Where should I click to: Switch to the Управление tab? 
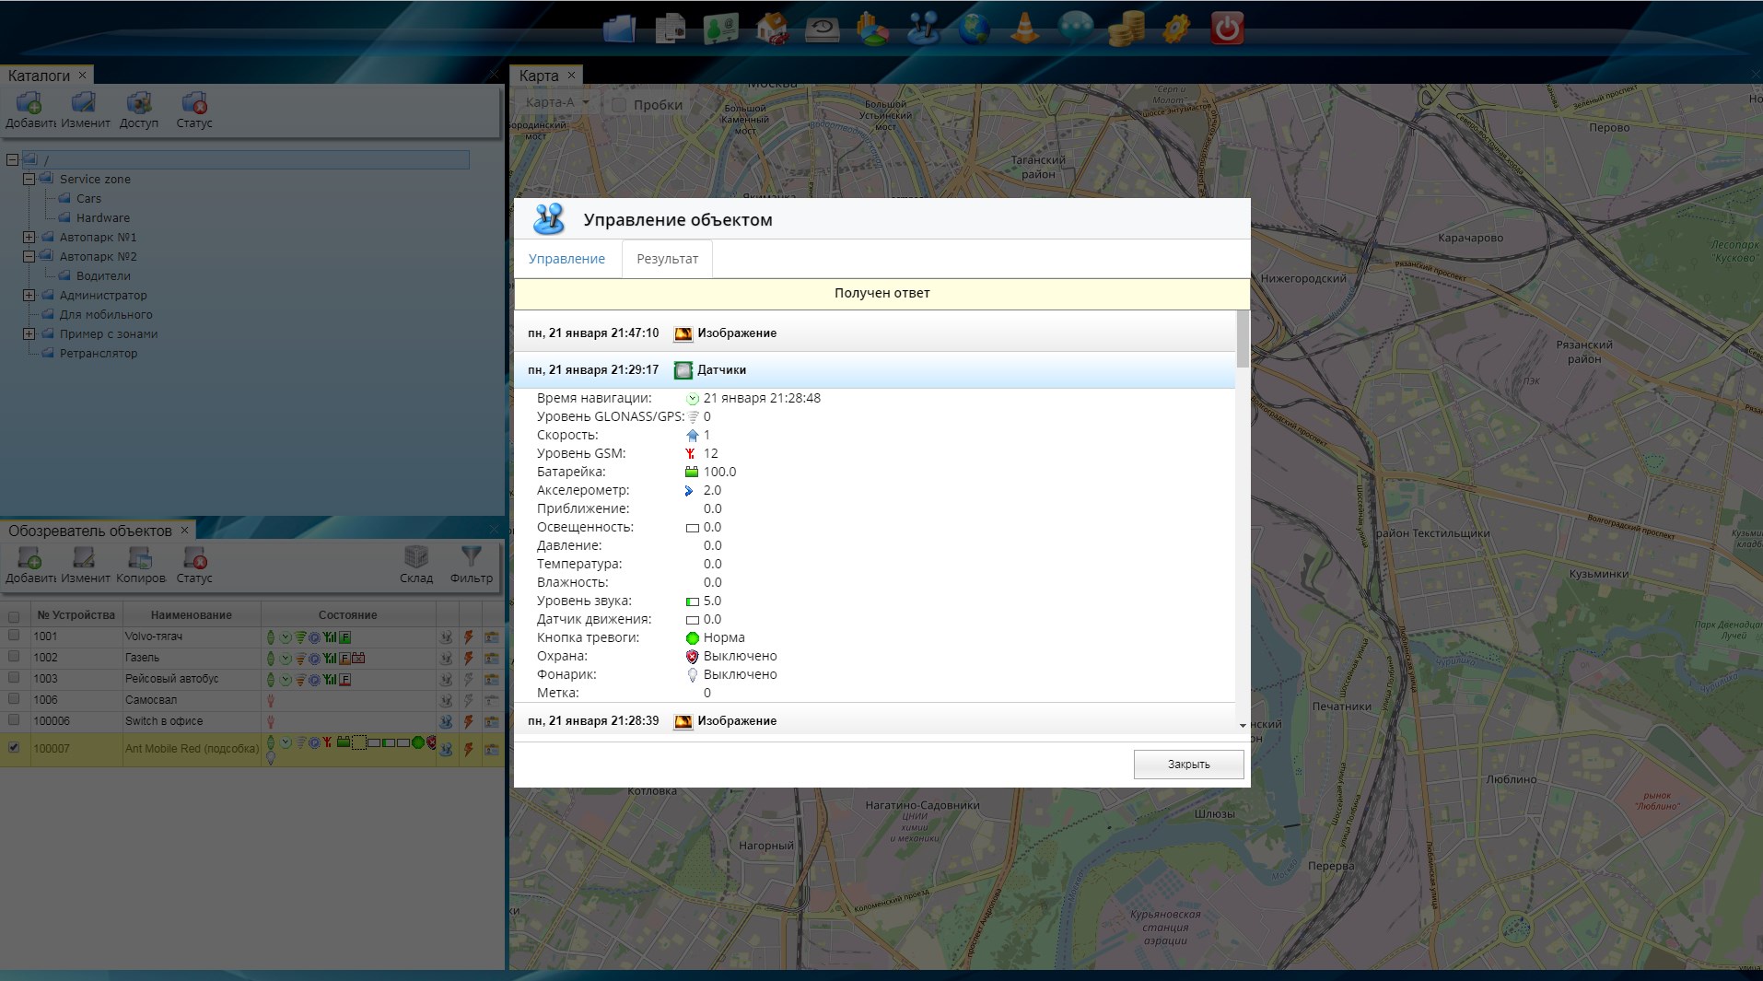(x=566, y=259)
